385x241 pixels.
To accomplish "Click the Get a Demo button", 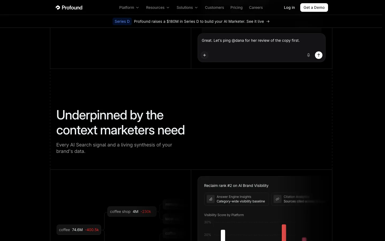I will click(x=314, y=7).
